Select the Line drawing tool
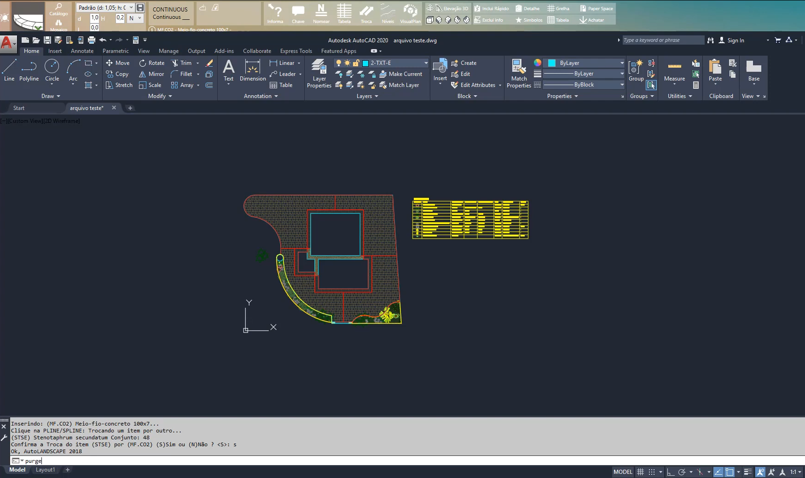 click(9, 70)
